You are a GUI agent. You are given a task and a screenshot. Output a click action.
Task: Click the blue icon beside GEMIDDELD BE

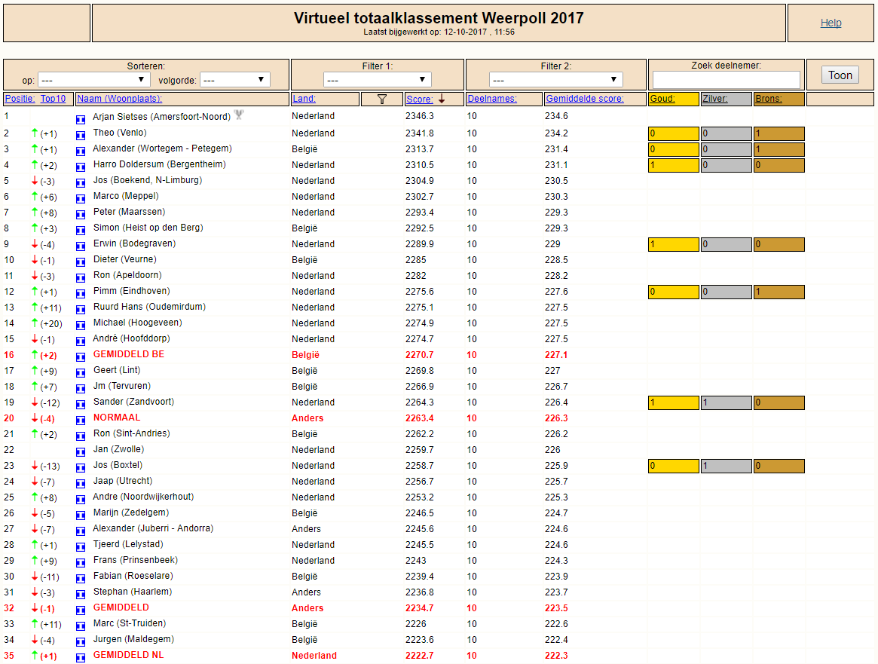click(x=81, y=356)
